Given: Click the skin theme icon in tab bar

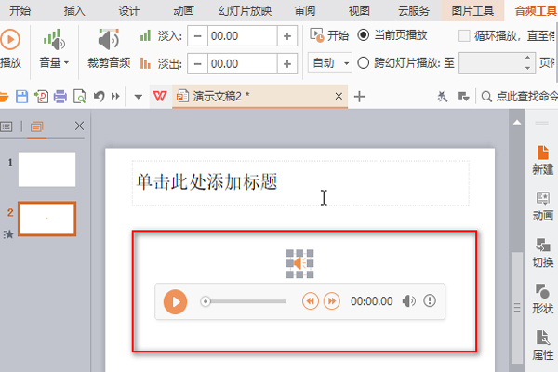Looking at the screenshot, I should click(x=443, y=97).
